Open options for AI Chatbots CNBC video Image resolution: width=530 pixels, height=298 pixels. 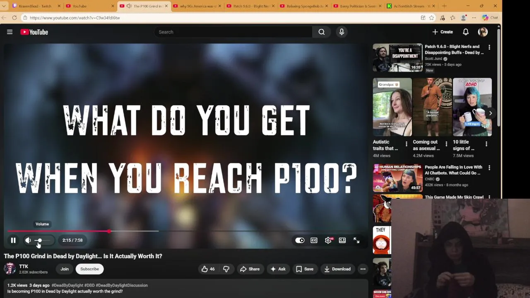489,168
